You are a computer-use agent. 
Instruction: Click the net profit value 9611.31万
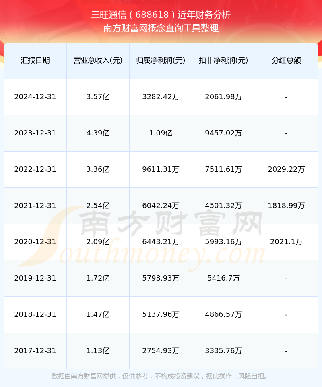[161, 169]
